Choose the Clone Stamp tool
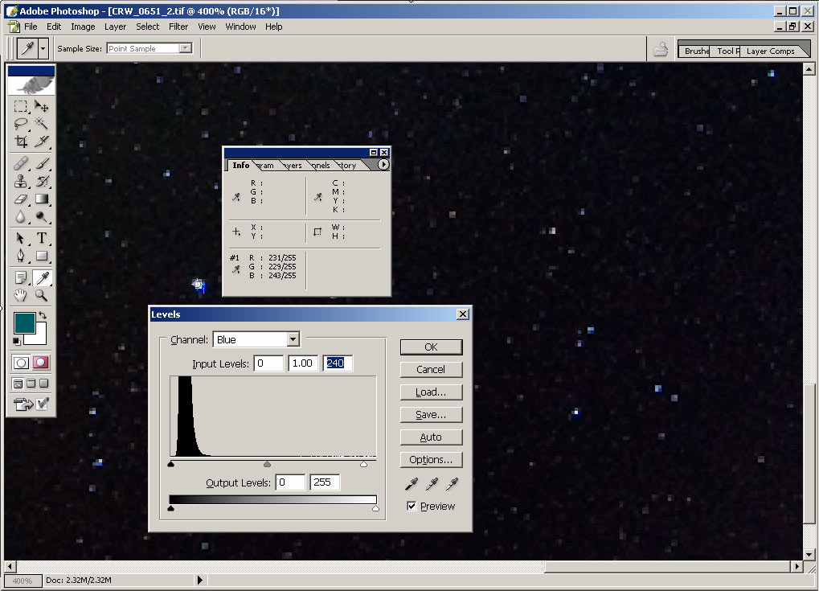This screenshot has height=591, width=819. click(x=21, y=182)
